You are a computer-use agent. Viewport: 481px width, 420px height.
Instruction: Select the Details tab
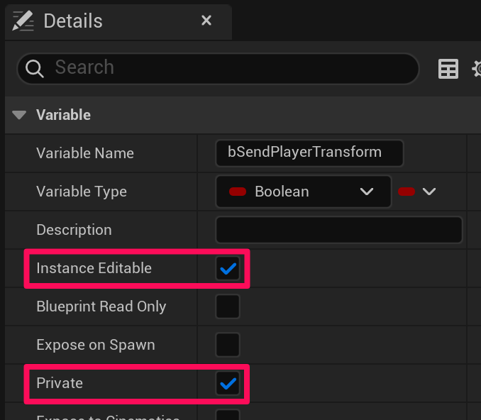73,21
